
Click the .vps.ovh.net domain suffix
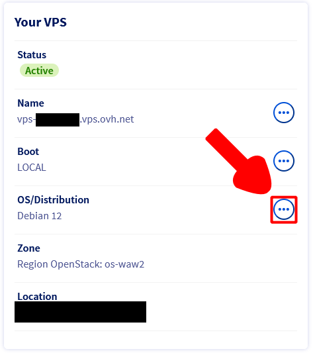(x=107, y=119)
